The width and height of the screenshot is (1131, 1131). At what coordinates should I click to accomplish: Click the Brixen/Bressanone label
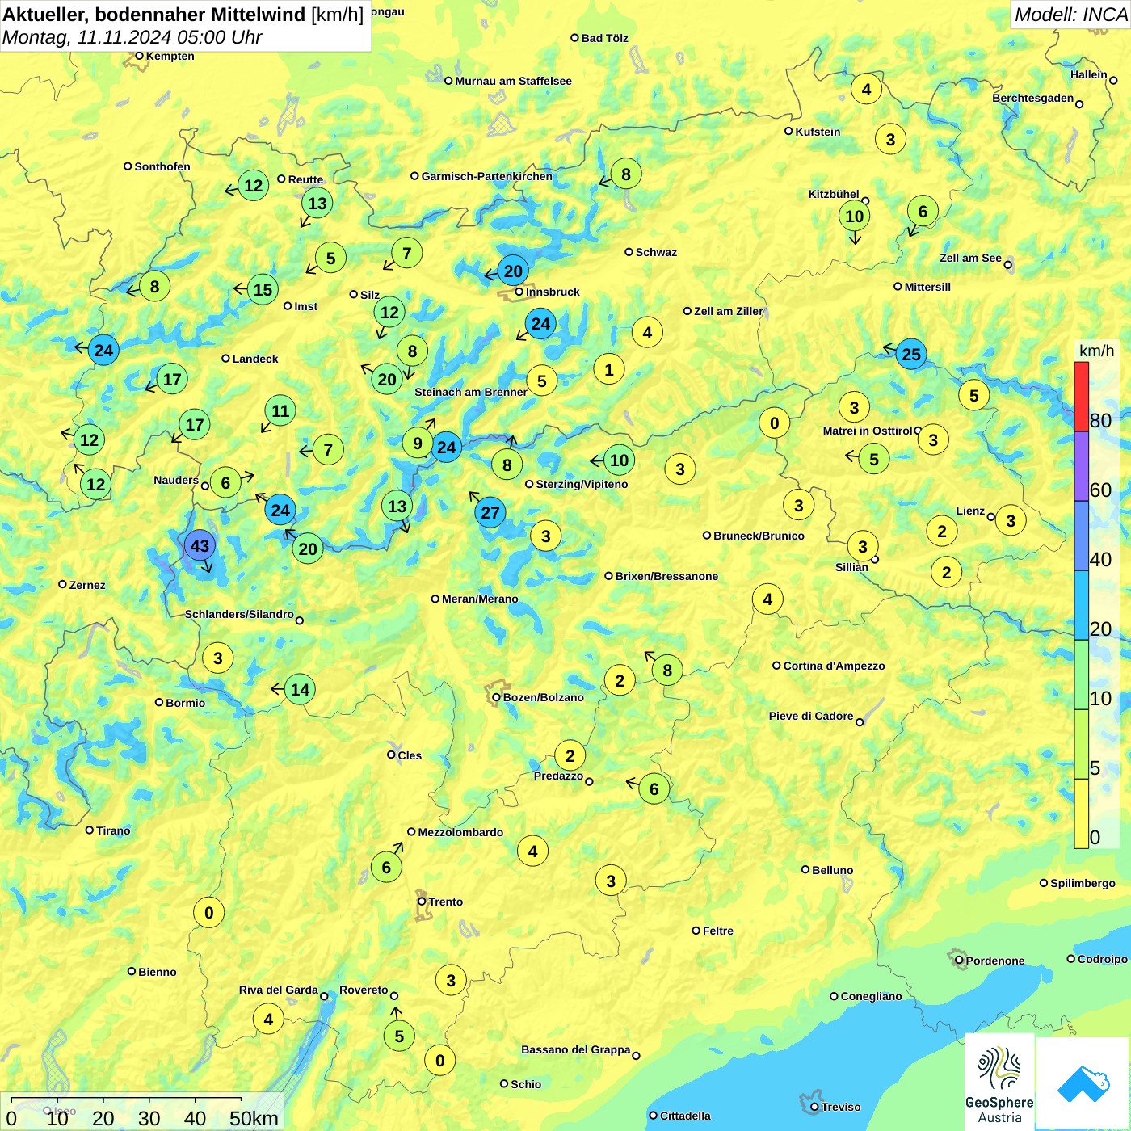click(x=666, y=576)
